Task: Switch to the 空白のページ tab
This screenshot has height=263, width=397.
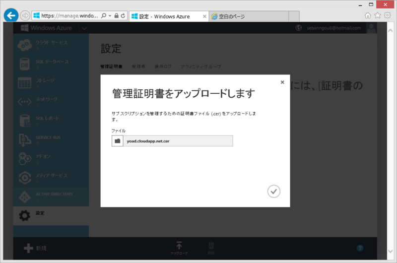Action: [249, 16]
